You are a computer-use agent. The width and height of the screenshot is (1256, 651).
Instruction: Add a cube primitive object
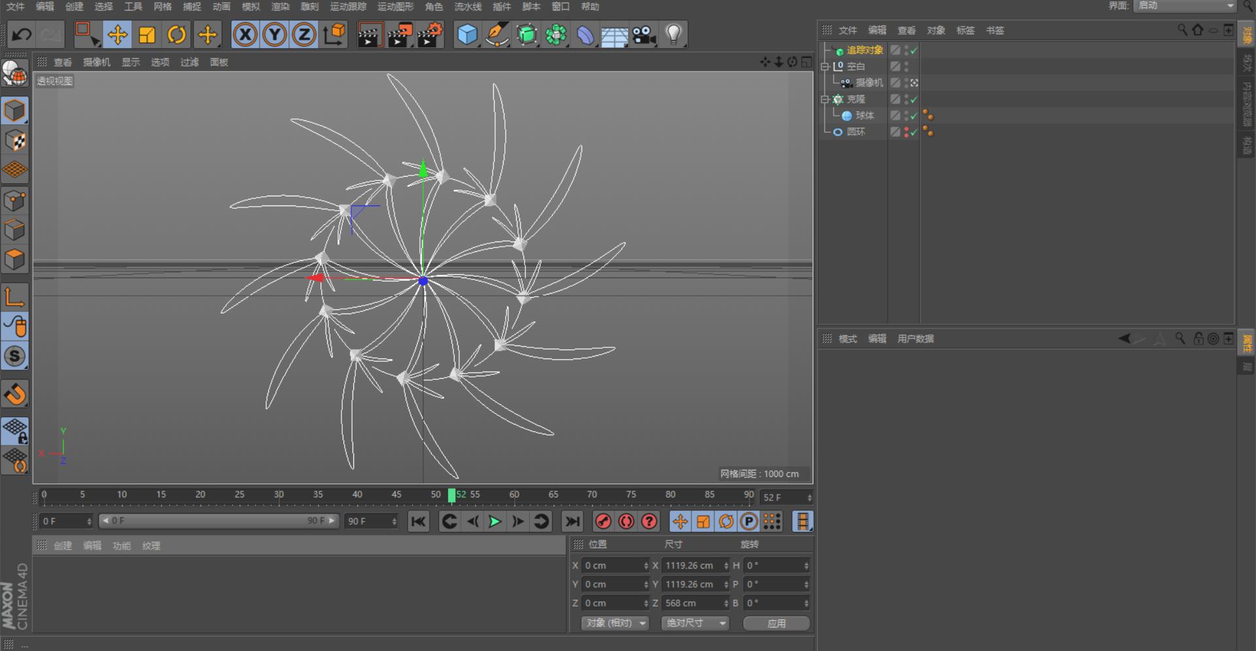point(467,34)
